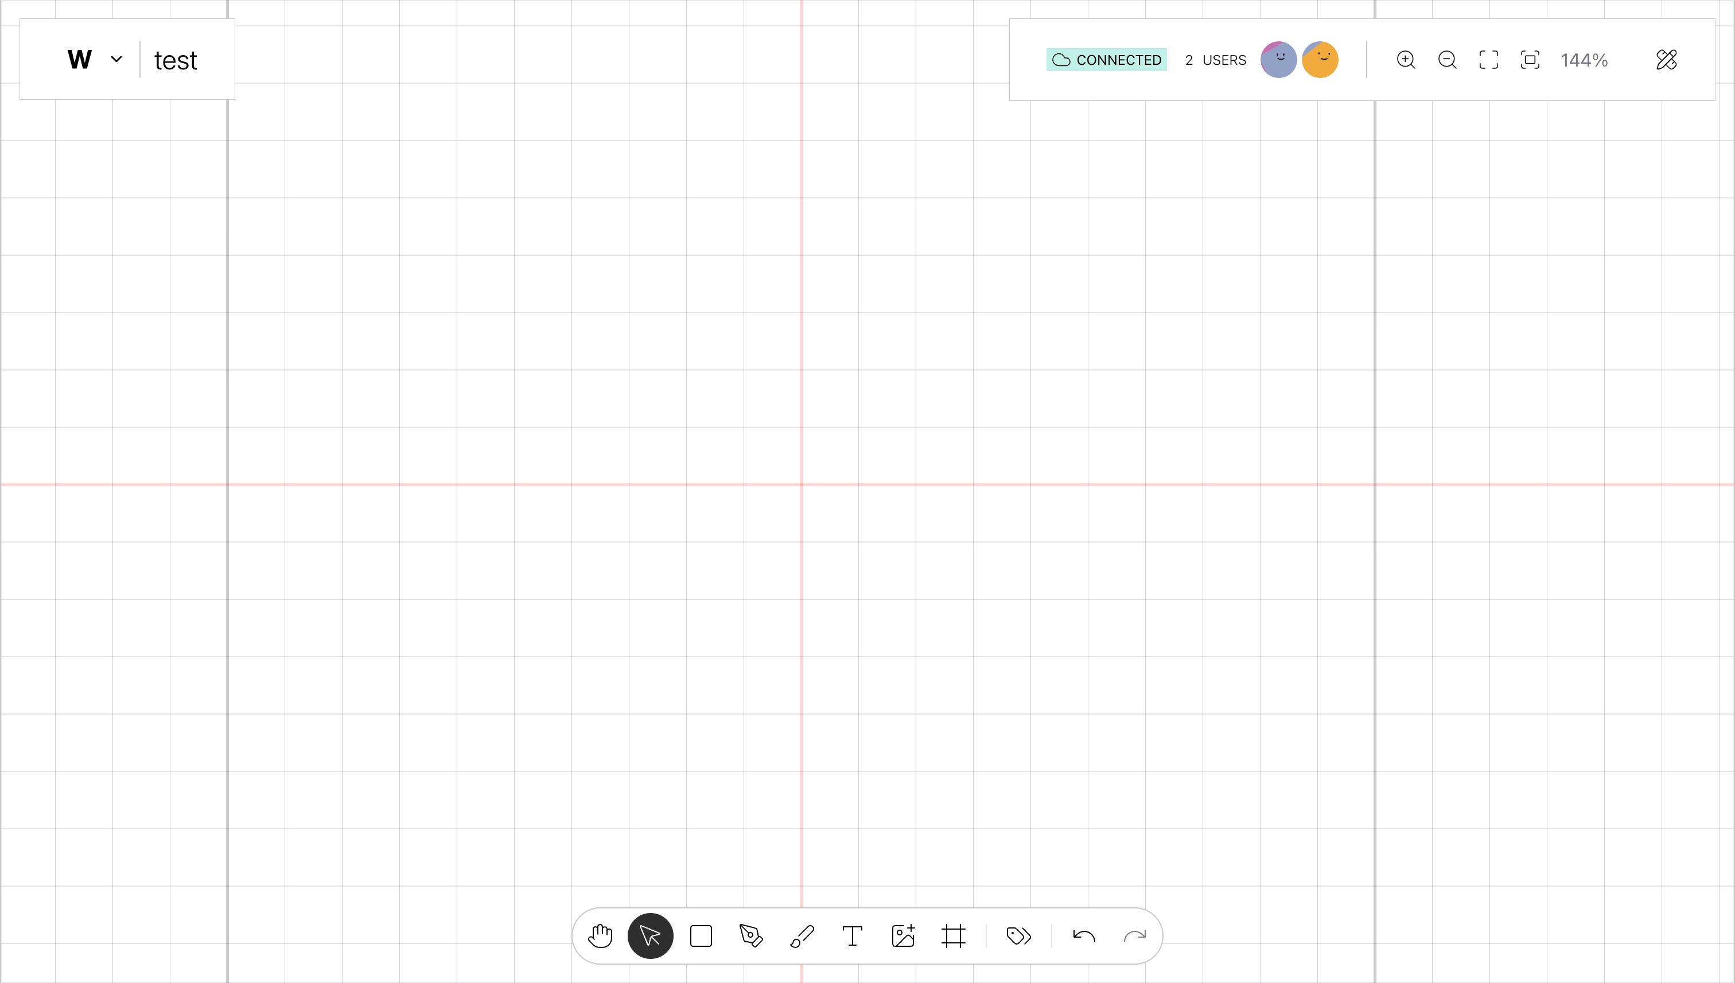Edit the document name 'test'
Viewport: 1735px width, 983px height.
tap(176, 61)
